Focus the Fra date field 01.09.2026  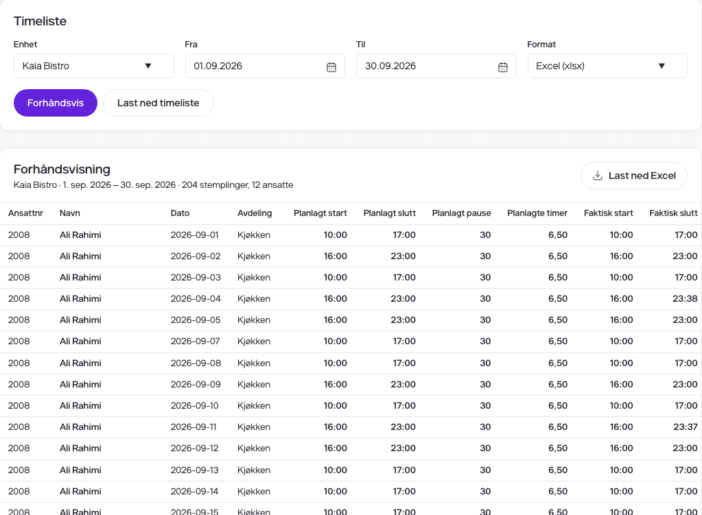[x=265, y=66]
